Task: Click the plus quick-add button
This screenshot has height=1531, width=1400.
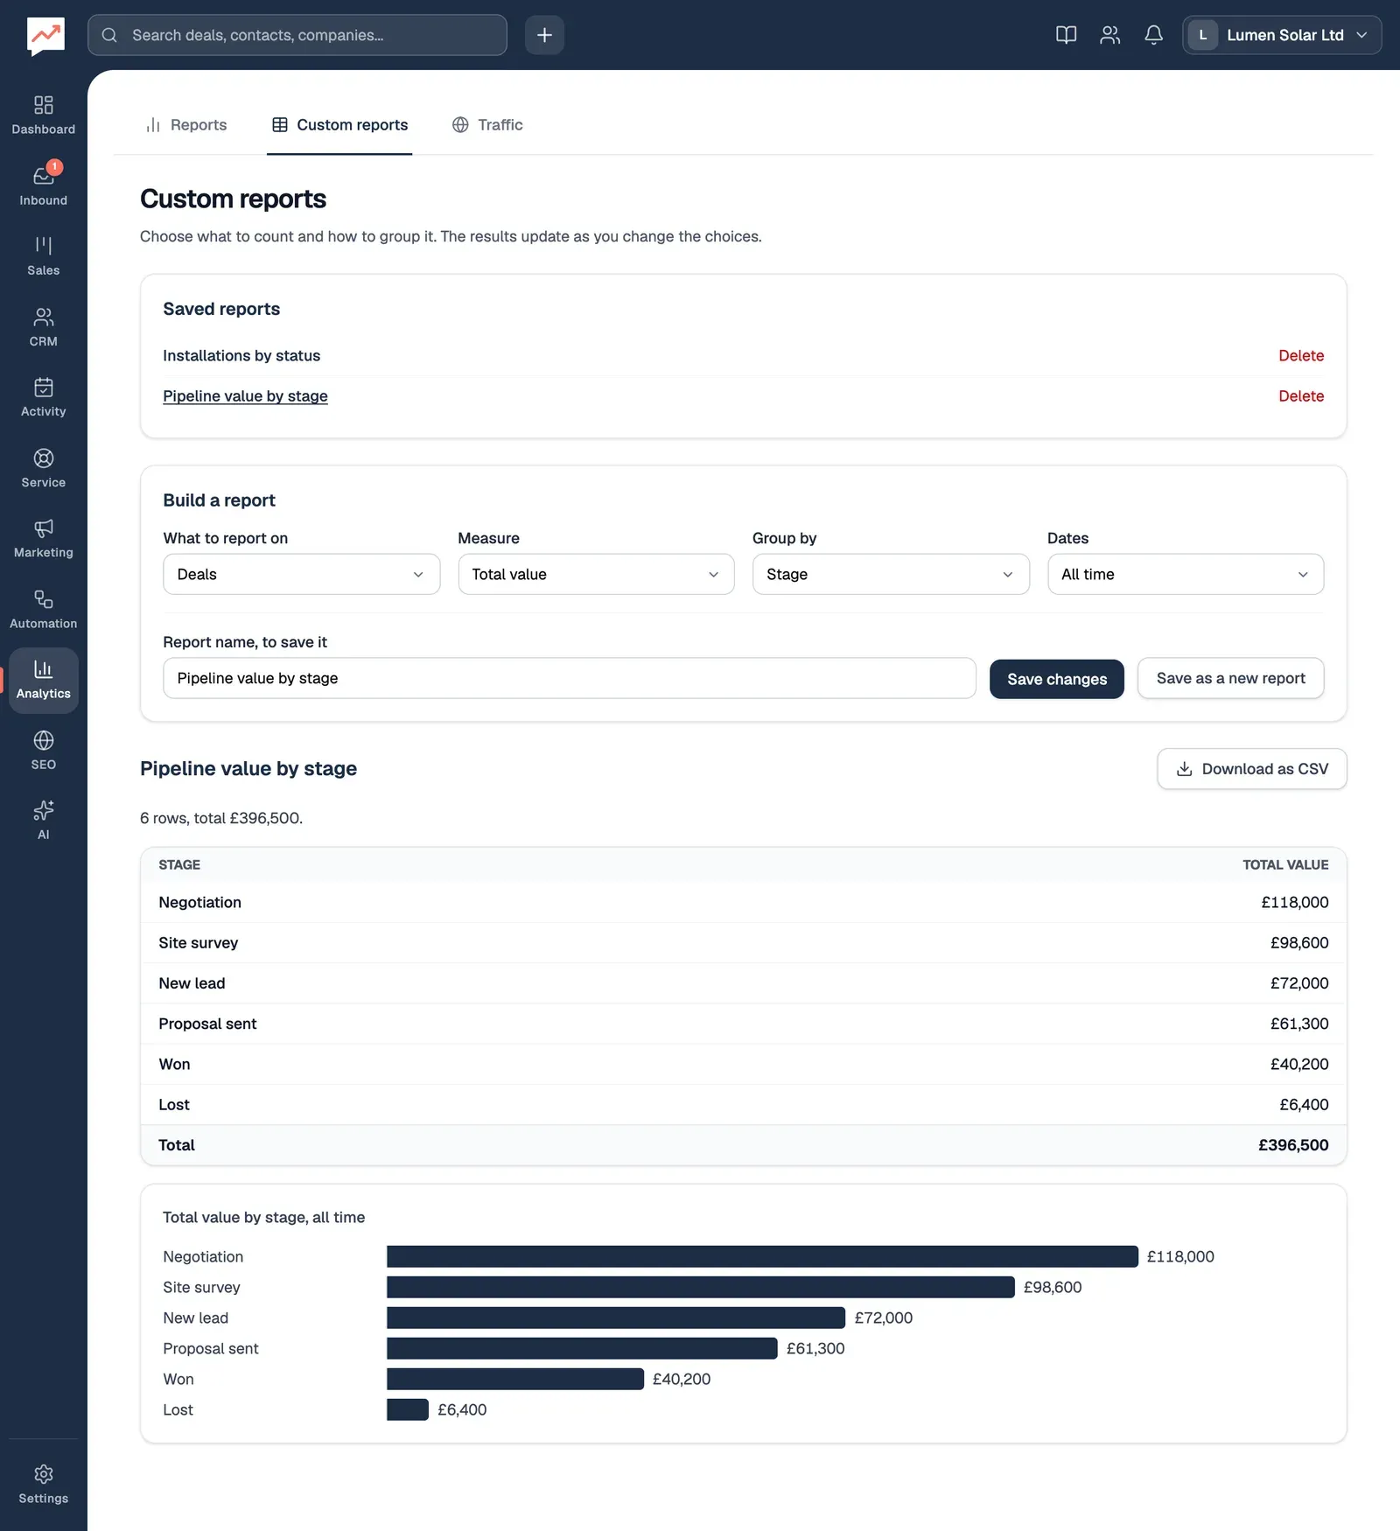Action: coord(544,35)
